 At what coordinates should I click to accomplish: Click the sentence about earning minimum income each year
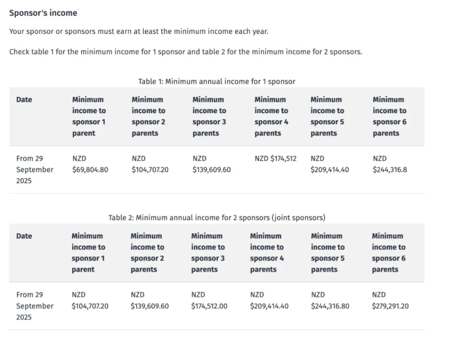138,32
